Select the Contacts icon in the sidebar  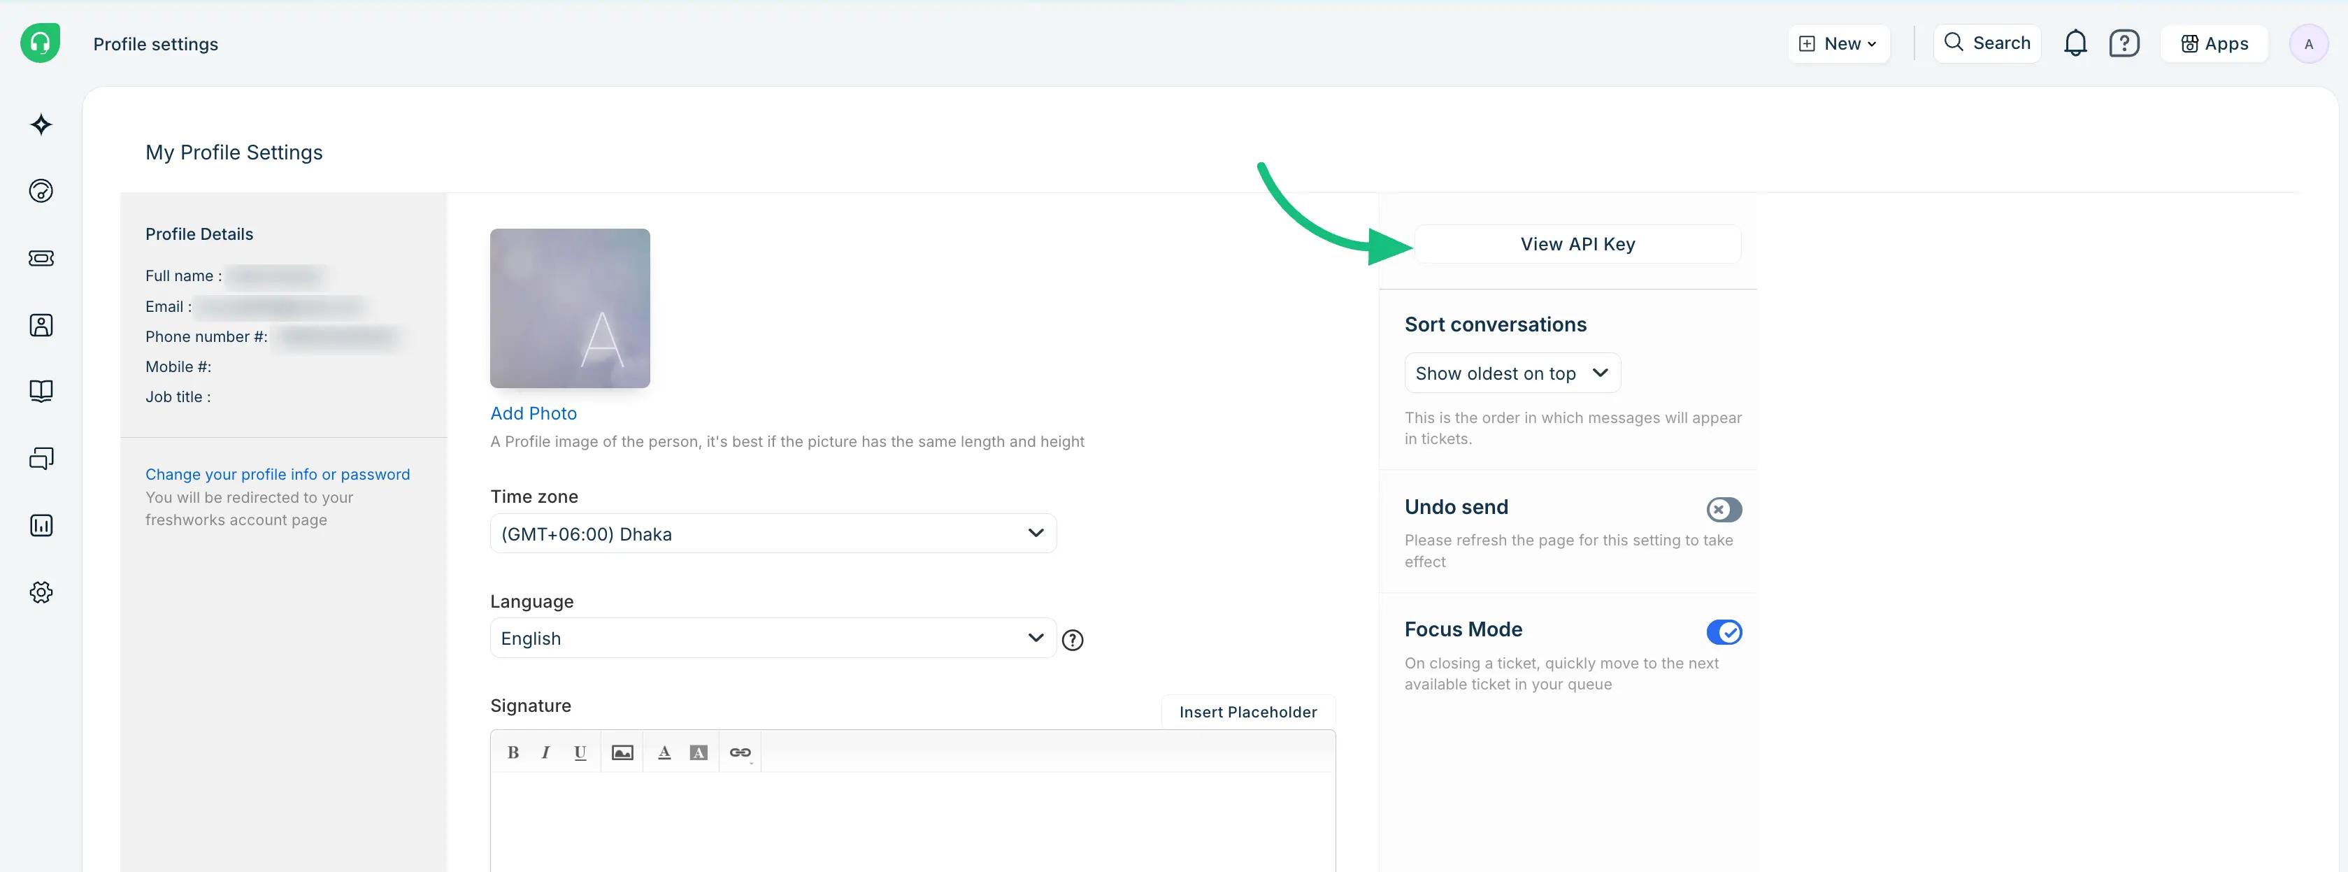click(41, 325)
